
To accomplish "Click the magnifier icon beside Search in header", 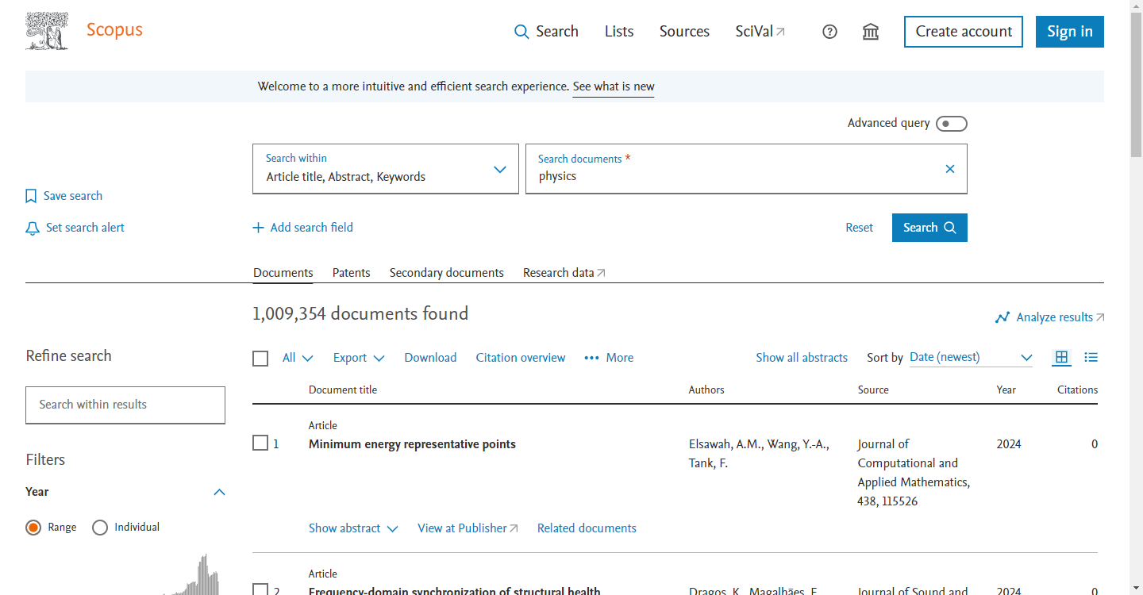I will [521, 32].
